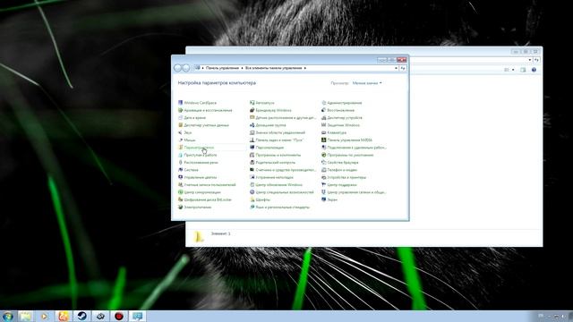This screenshot has height=322, width=573.
Task: Open Свойства браузера
Action: pos(340,163)
